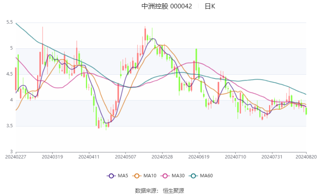Select x-axis date label 20240507
Screen dimensions: 319x194
[x=126, y=157]
